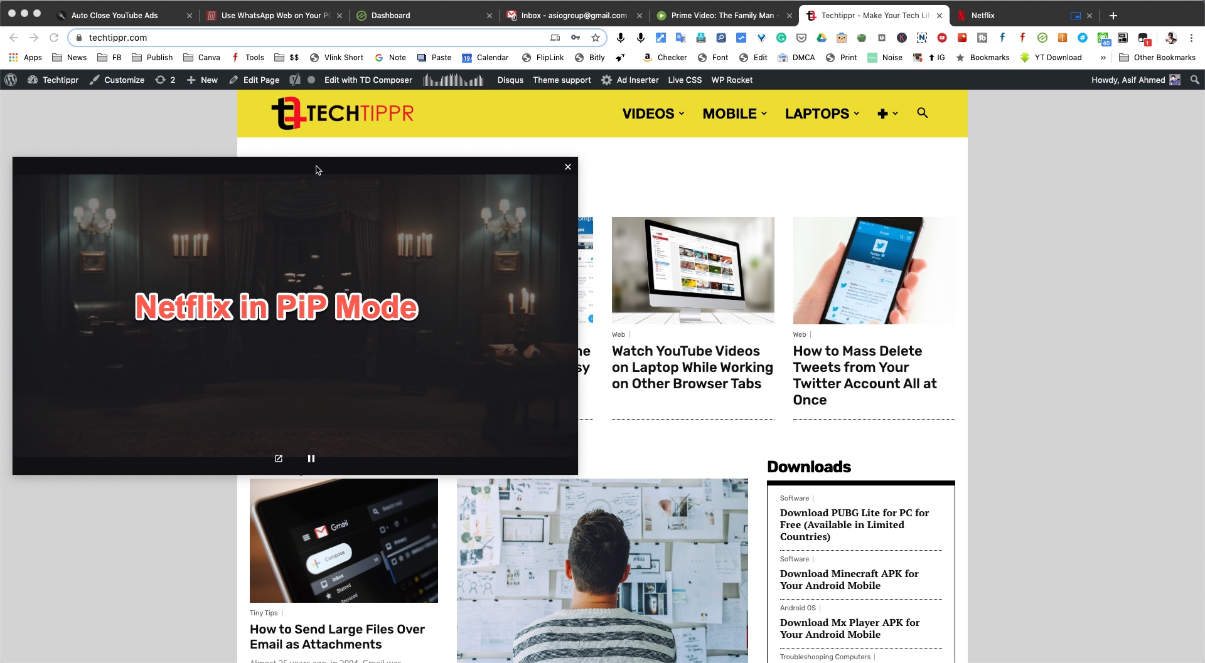
Task: Open the FlipLink bookmark
Action: pos(543,57)
